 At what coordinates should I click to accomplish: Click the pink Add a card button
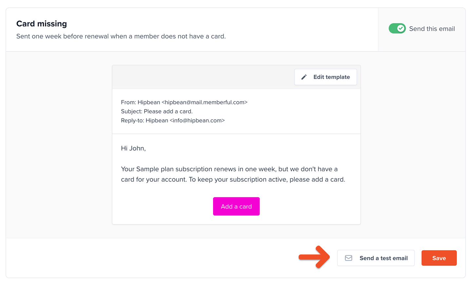pos(236,206)
